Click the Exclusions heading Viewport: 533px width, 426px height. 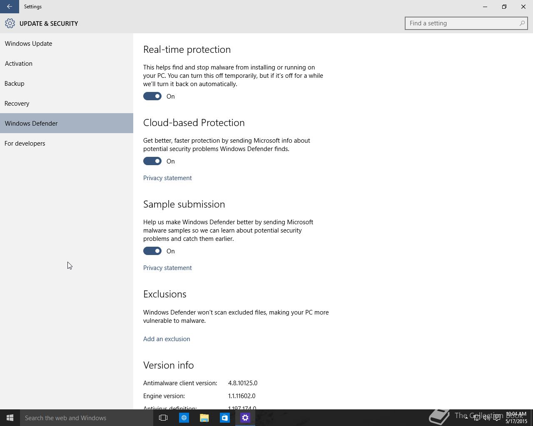(165, 294)
